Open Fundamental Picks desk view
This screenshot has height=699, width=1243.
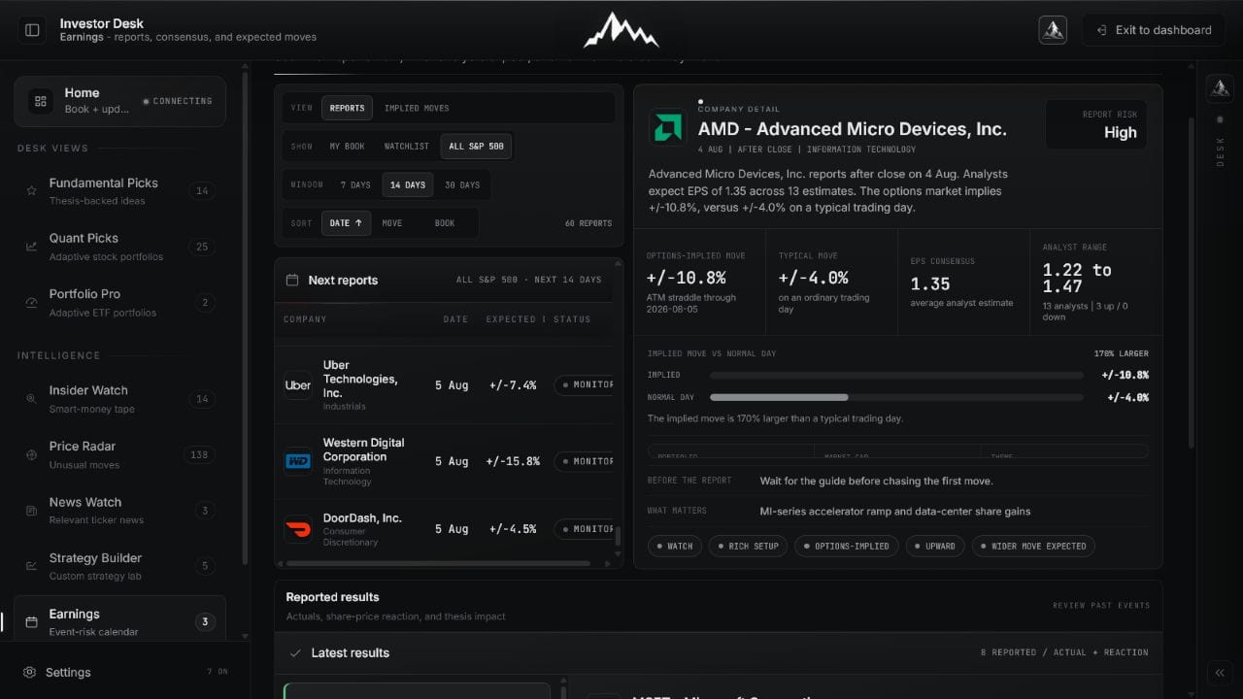pos(119,191)
